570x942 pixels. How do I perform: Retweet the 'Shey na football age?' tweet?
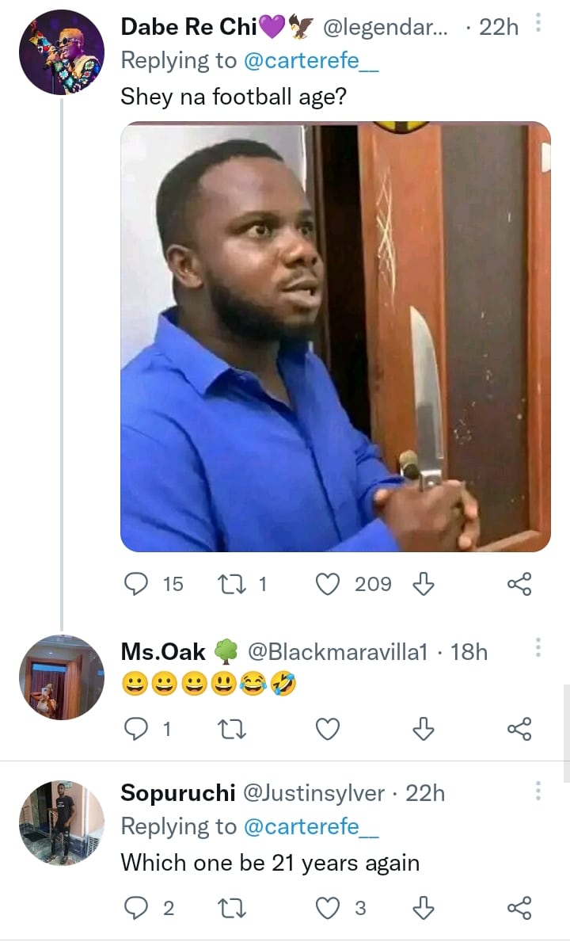coord(231,585)
